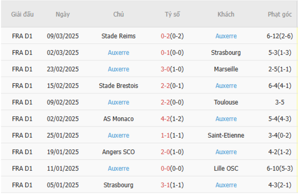Click the "Phạt góc" column header
The height and width of the screenshot is (195, 298).
pos(280,14)
